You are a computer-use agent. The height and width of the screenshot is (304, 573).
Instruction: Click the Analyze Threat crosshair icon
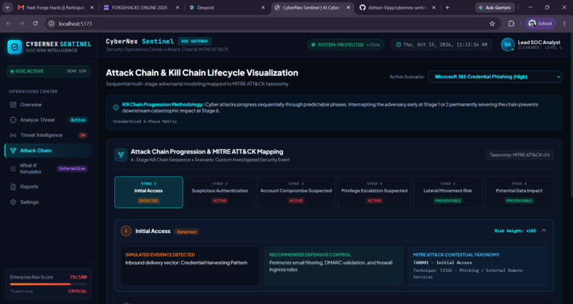click(x=14, y=120)
